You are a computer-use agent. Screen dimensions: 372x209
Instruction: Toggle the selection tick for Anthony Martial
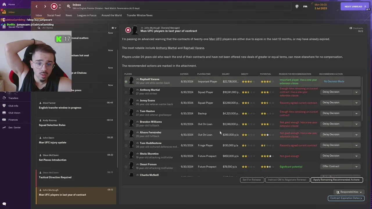126,92
